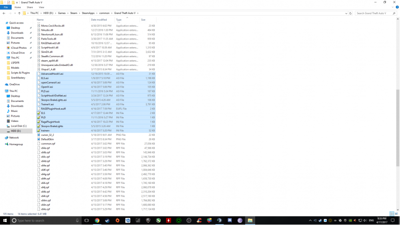This screenshot has height=225, width=400.
Task: Open the Share ribbon tab
Action: (x=30, y=7)
